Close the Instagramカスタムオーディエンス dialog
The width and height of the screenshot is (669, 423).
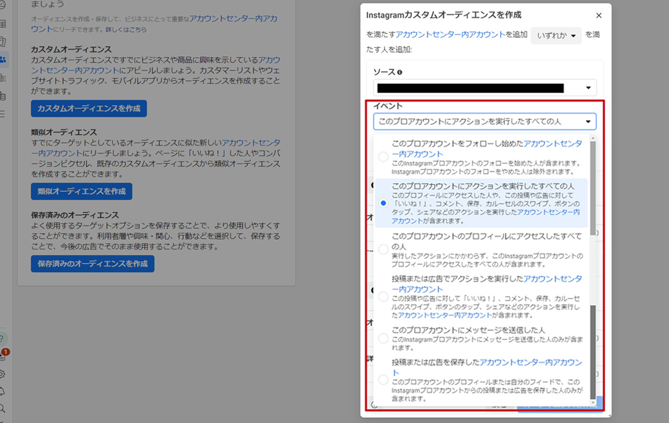tap(598, 15)
